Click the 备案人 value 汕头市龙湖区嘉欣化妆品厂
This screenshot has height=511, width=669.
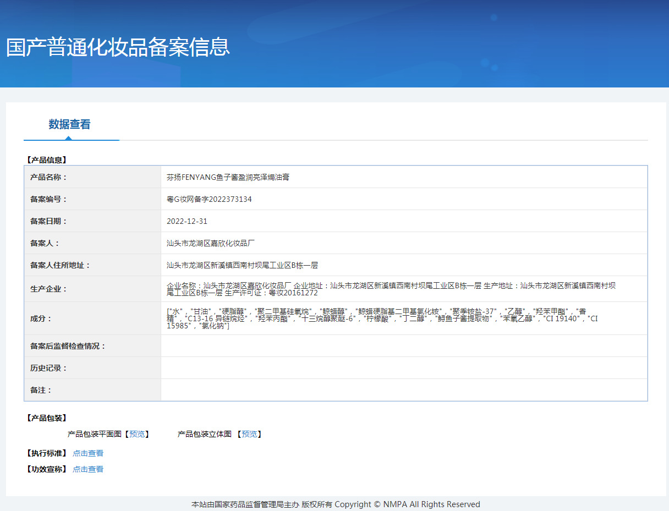[211, 243]
